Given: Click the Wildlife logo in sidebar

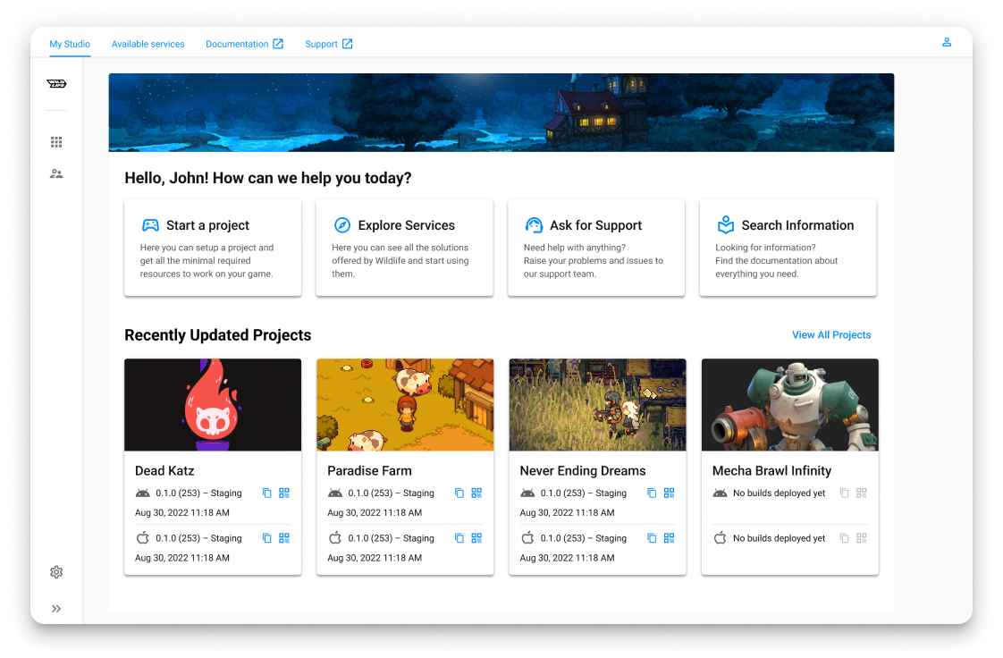Looking at the screenshot, I should tap(56, 84).
